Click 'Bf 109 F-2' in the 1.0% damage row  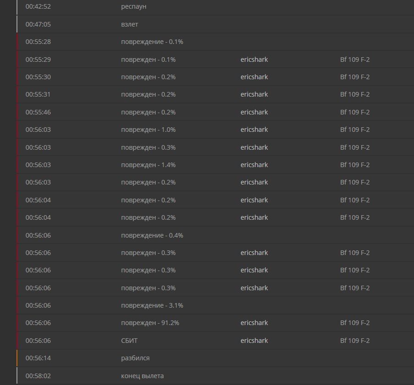tap(355, 130)
